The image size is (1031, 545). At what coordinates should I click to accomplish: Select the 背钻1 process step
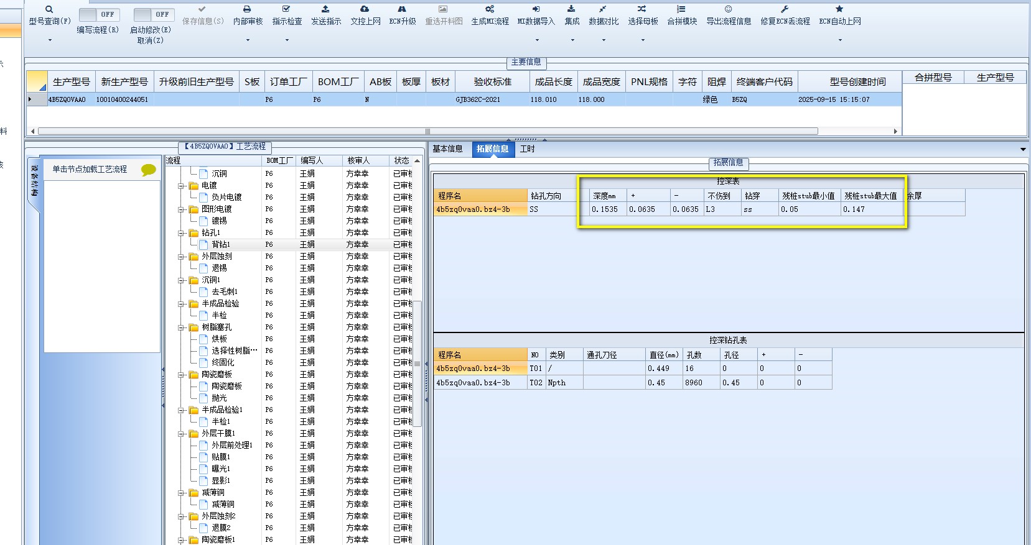coord(221,245)
